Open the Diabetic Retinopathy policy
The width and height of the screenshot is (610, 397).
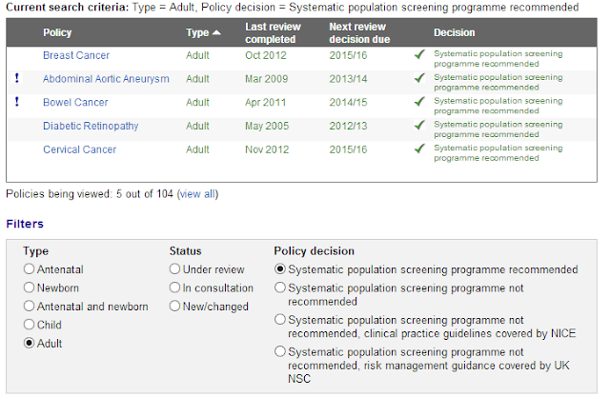[x=91, y=126]
